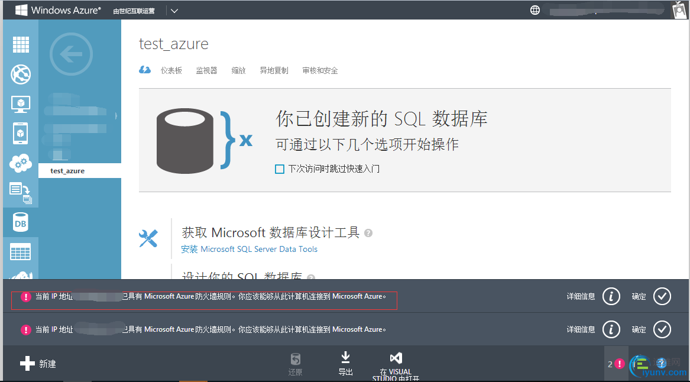This screenshot has width=690, height=382.
Task: Open details info icon on second notification
Action: (611, 329)
